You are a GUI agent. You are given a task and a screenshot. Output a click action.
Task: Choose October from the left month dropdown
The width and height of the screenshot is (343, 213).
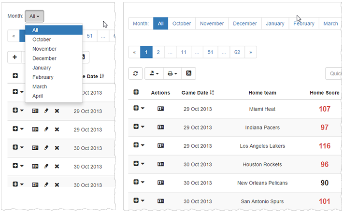(54, 39)
